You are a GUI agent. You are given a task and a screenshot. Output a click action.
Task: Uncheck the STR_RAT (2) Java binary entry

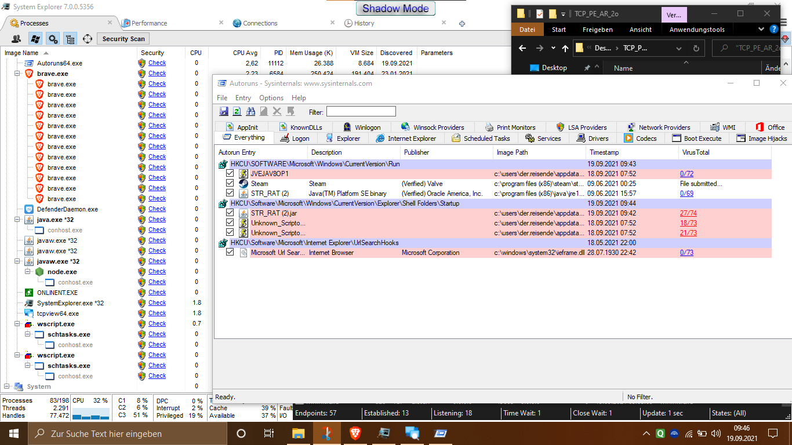pos(230,194)
